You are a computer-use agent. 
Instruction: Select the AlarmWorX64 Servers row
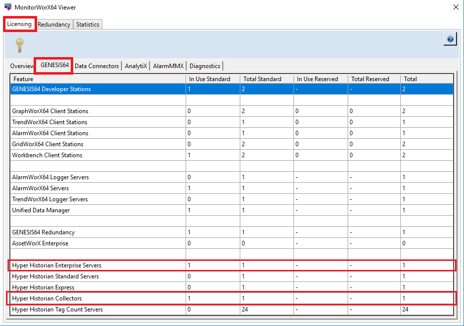232,188
